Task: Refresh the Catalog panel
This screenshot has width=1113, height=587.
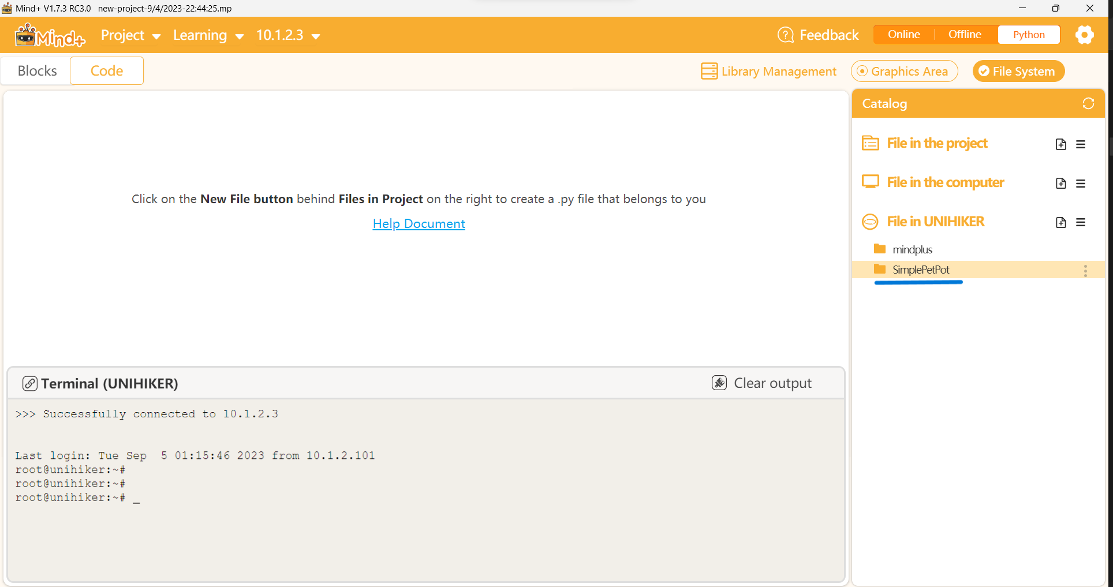Action: [1089, 103]
